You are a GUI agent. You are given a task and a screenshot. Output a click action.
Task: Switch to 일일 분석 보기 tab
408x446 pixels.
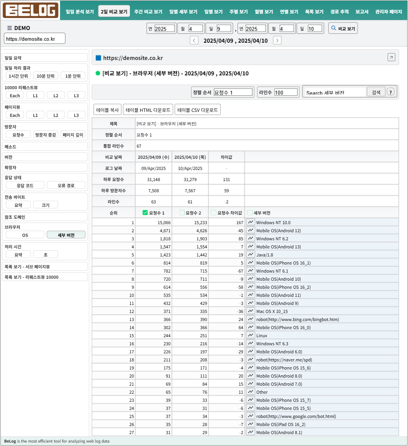[x=80, y=12]
